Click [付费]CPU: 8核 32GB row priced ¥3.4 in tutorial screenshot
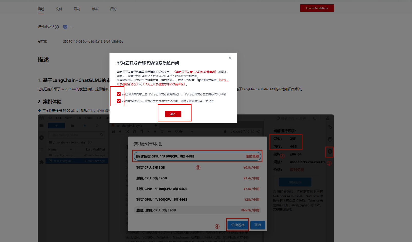 click(197, 178)
